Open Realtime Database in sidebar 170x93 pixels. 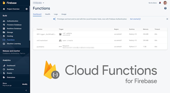[x=14, y=29]
